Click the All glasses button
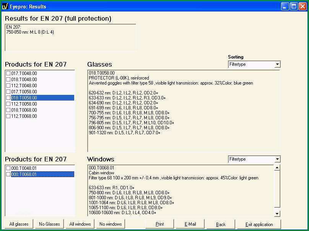The width and height of the screenshot is (309, 231). (19, 224)
